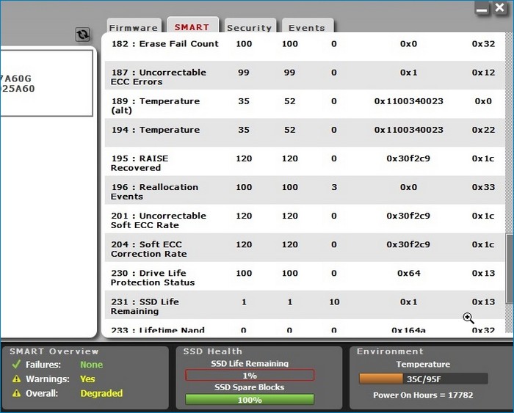Viewport: 514px width, 413px height.
Task: Click the SSD Life Remaining 1% bar
Action: (x=249, y=376)
